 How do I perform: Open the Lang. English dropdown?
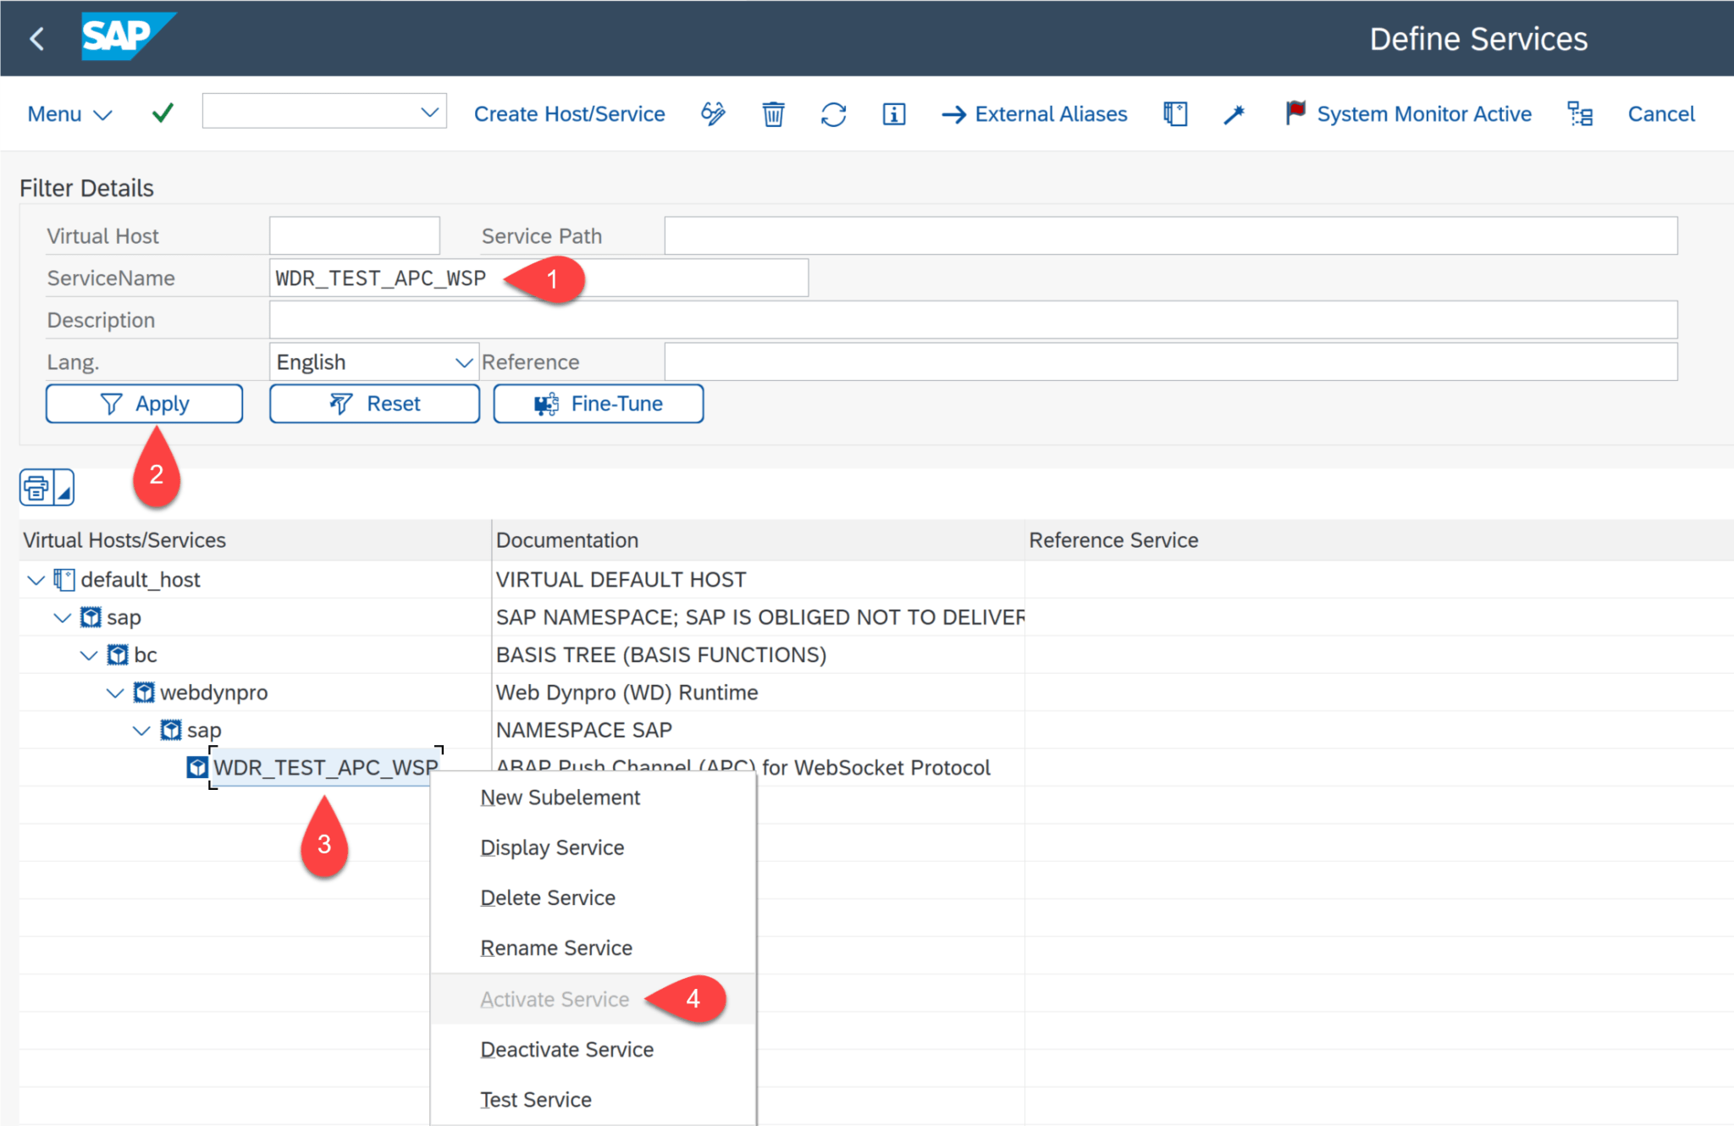462,362
